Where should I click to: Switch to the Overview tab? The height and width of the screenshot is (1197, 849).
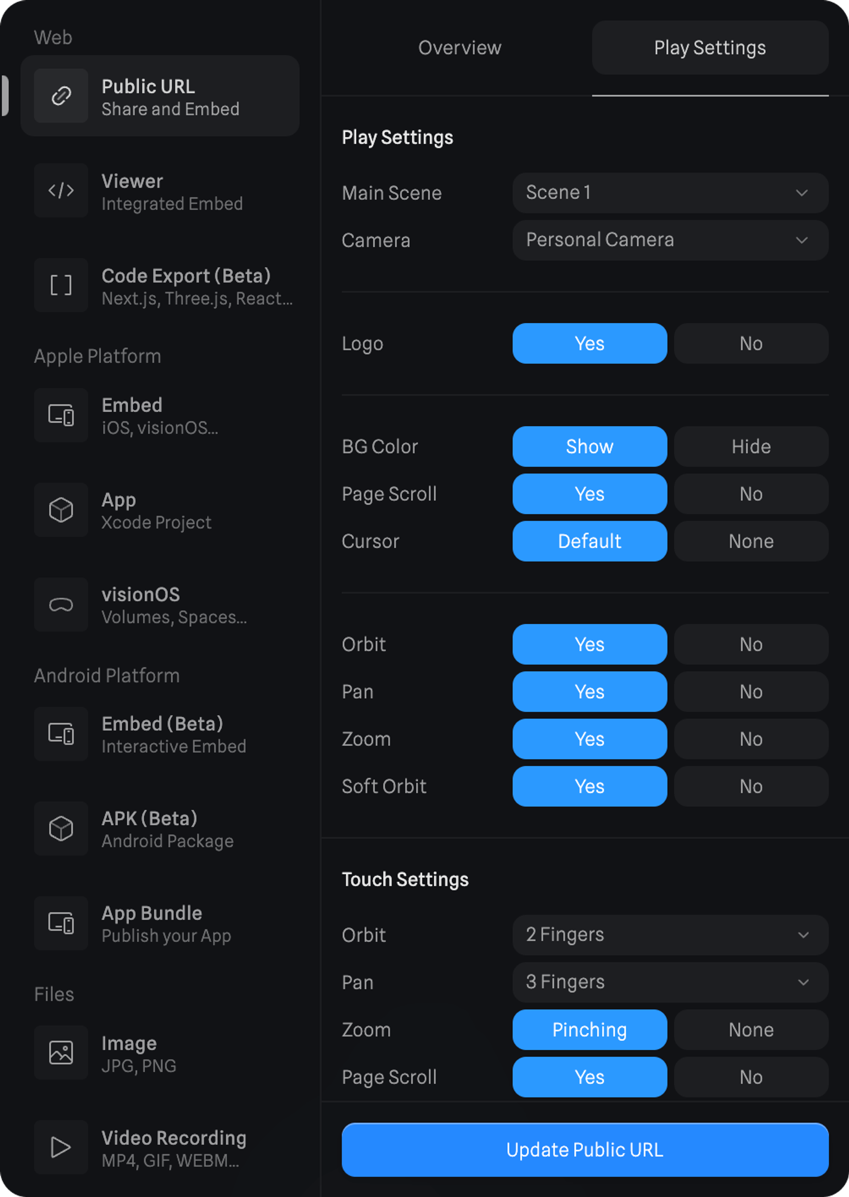(x=459, y=48)
